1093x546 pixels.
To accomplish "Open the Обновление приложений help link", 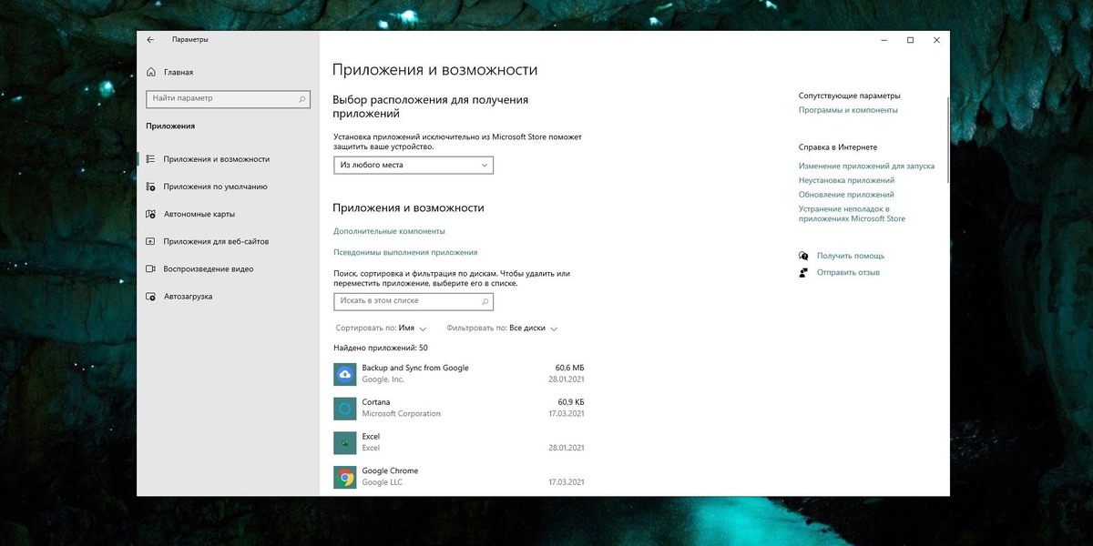I will pyautogui.click(x=846, y=195).
